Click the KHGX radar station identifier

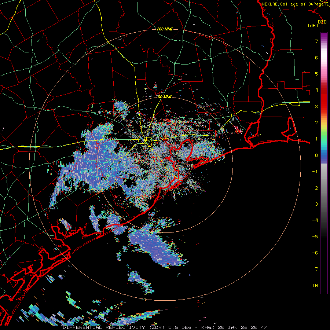208,327
